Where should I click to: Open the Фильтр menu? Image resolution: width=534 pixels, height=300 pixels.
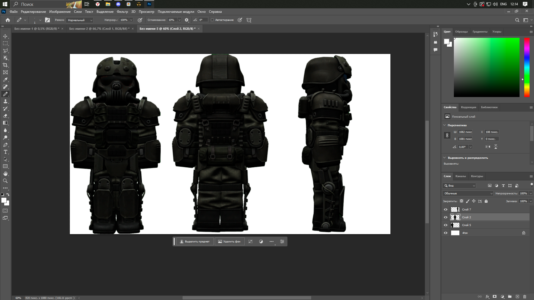(122, 12)
